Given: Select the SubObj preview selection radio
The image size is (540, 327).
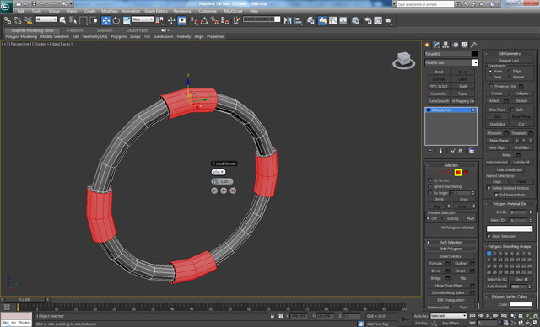Looking at the screenshot, I should pos(443,218).
